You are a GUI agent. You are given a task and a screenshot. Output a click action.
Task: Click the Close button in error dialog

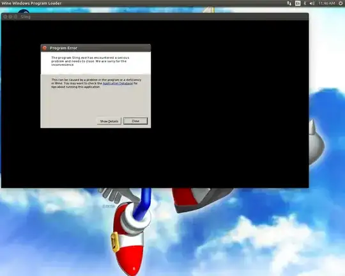tap(135, 121)
